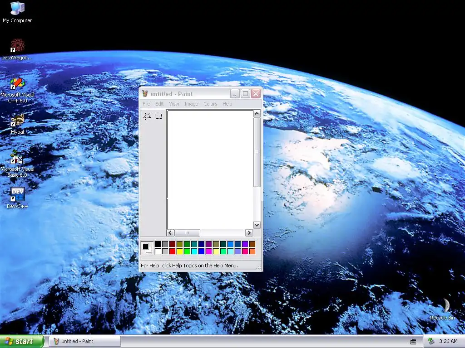Pick the sky blue color swatch in top row

[230, 244]
